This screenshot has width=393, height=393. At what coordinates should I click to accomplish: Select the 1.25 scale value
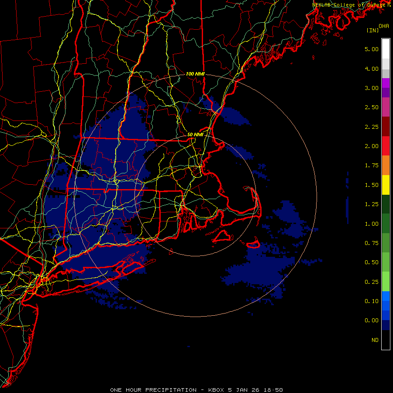point(372,204)
